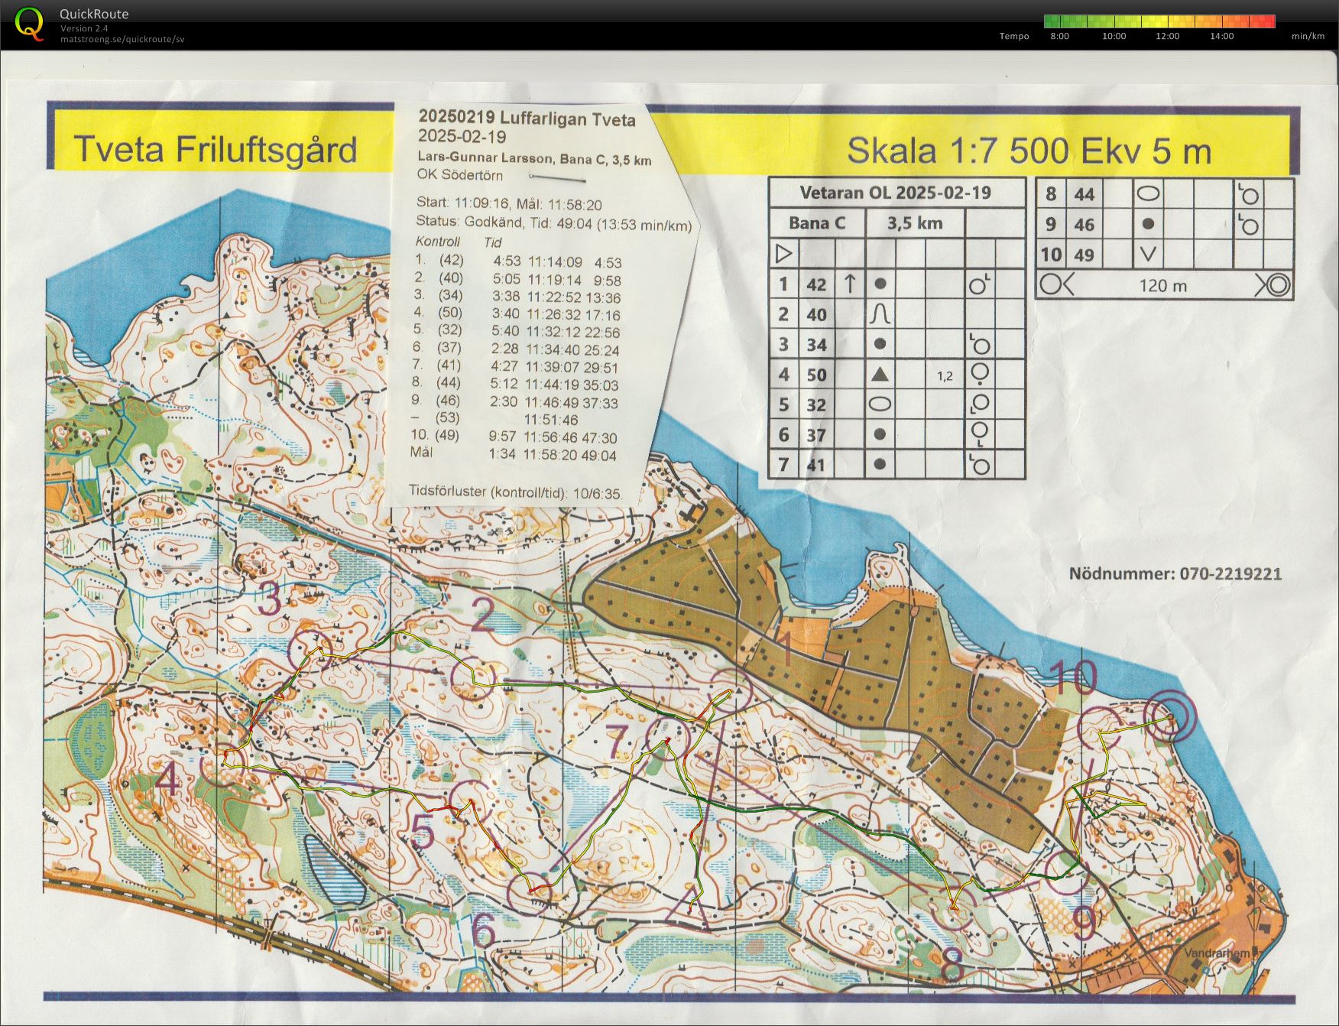The image size is (1339, 1026).
Task: Select the '14:00' tempo scale value
Action: click(1221, 36)
